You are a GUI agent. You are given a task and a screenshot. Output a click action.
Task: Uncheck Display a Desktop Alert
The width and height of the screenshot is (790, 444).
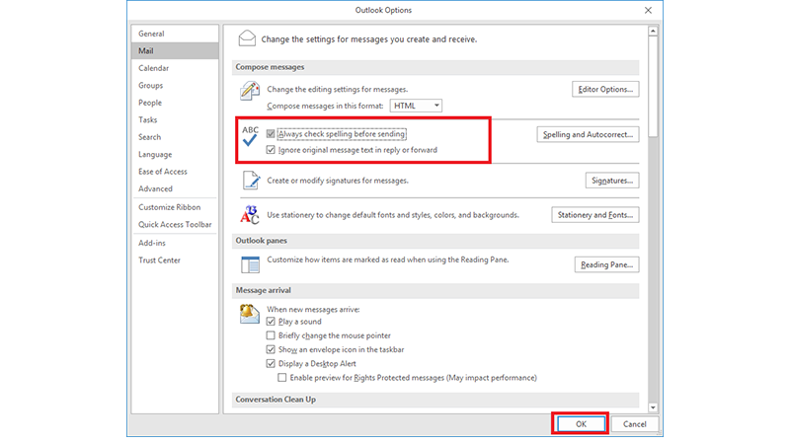coord(271,363)
